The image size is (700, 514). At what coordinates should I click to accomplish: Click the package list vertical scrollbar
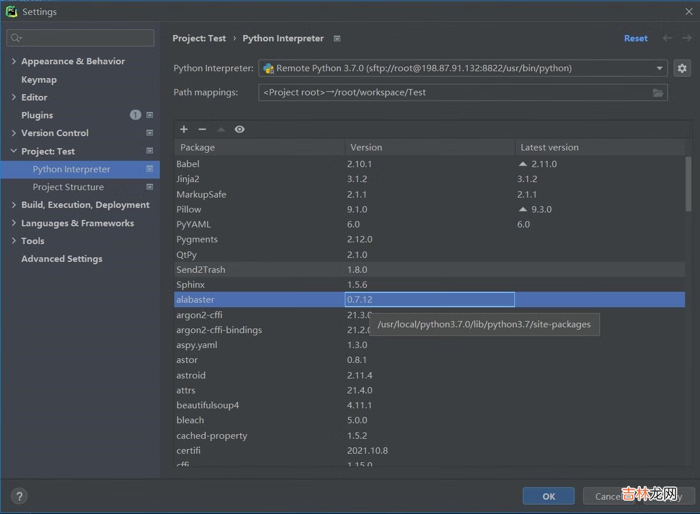[689, 184]
